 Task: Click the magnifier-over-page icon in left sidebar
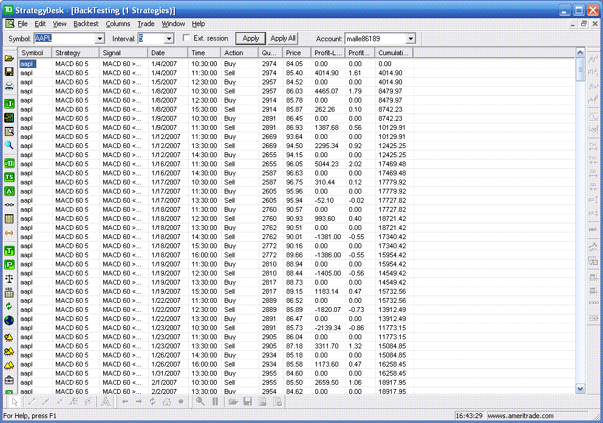(9, 132)
